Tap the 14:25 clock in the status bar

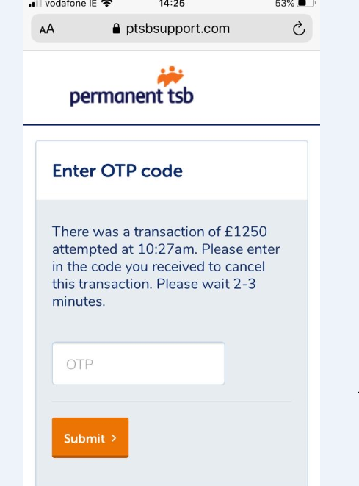(x=172, y=4)
